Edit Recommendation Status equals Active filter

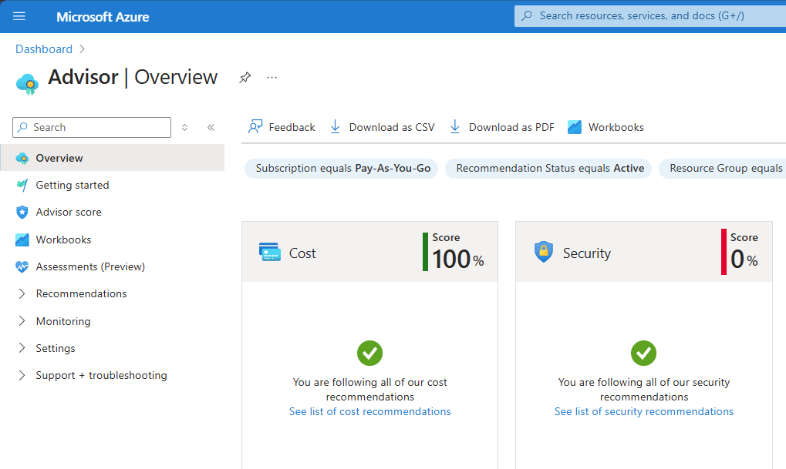coord(548,169)
